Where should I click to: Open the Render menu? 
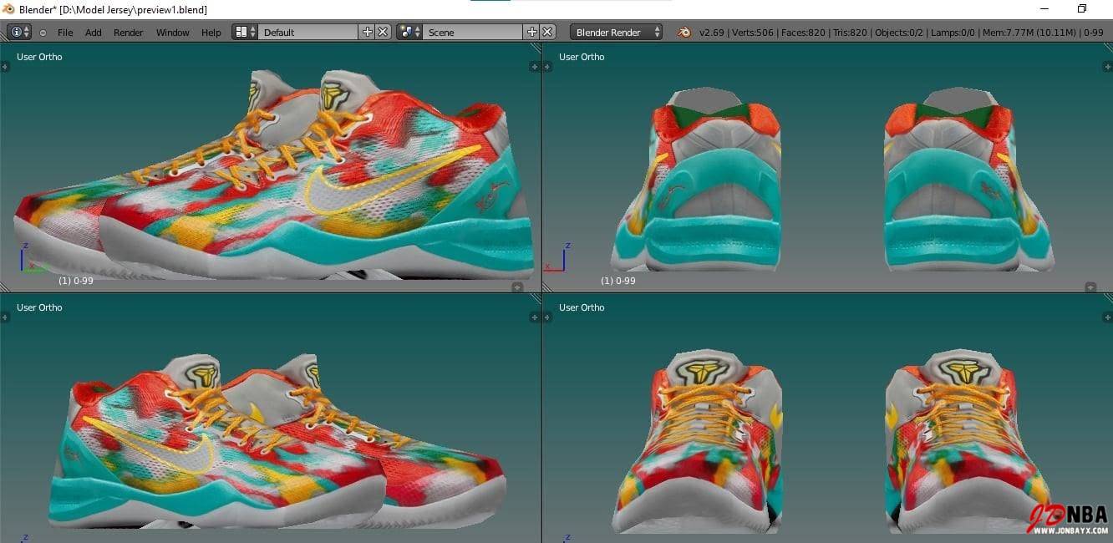(129, 33)
